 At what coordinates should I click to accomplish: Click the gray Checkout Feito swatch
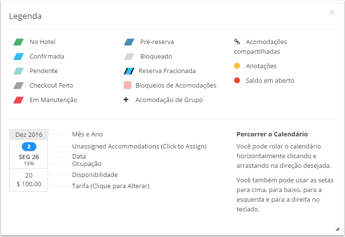click(19, 86)
